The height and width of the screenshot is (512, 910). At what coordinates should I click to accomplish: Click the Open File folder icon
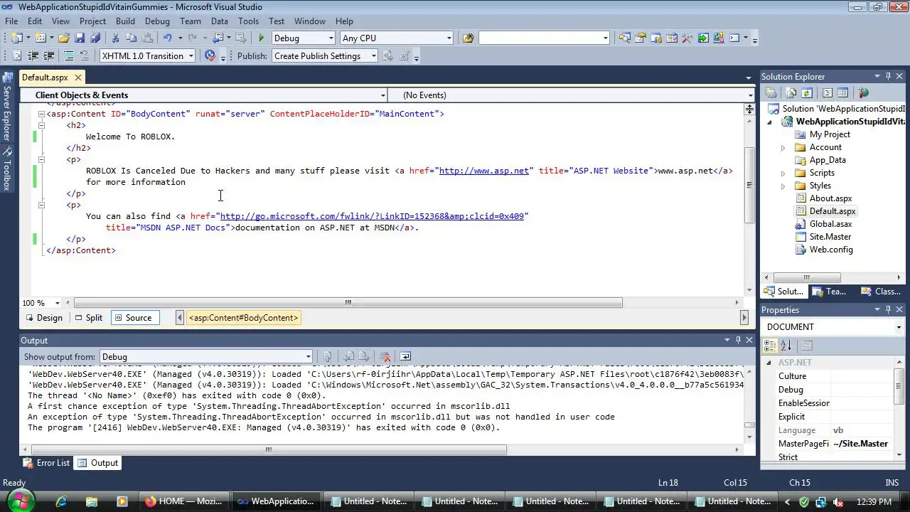[x=64, y=38]
